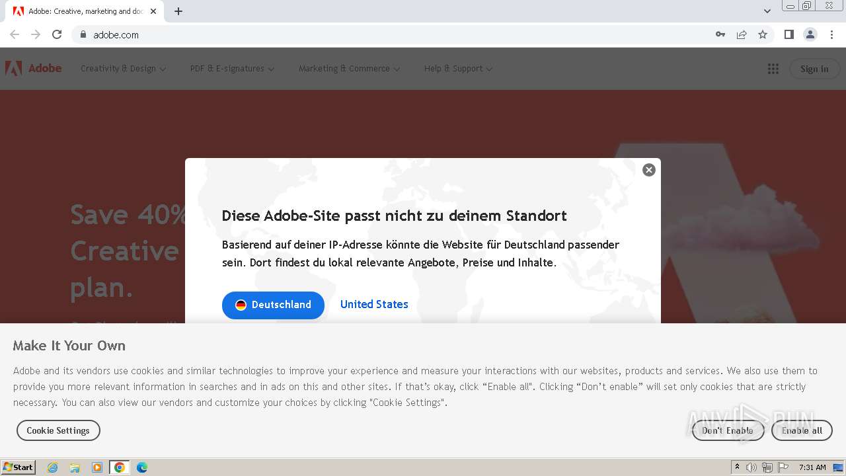Open Cookie Settings

58,430
